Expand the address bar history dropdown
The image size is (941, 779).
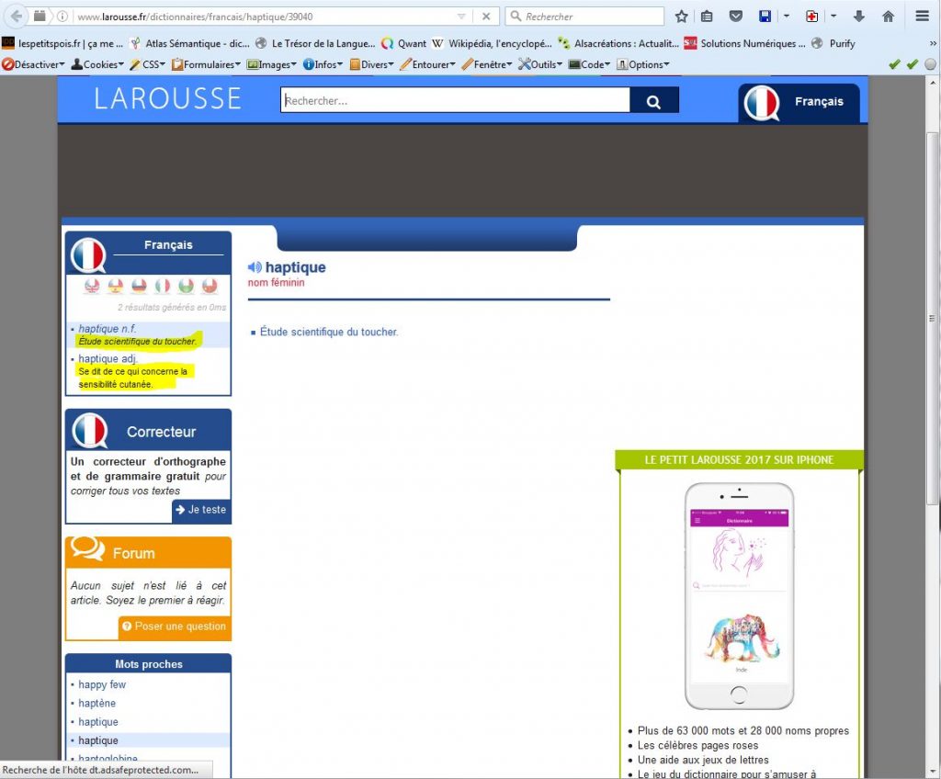click(x=461, y=17)
